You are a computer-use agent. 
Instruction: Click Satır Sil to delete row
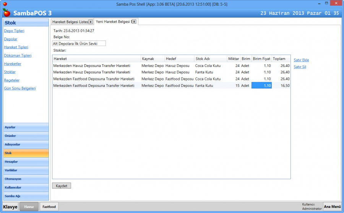pyautogui.click(x=300, y=67)
